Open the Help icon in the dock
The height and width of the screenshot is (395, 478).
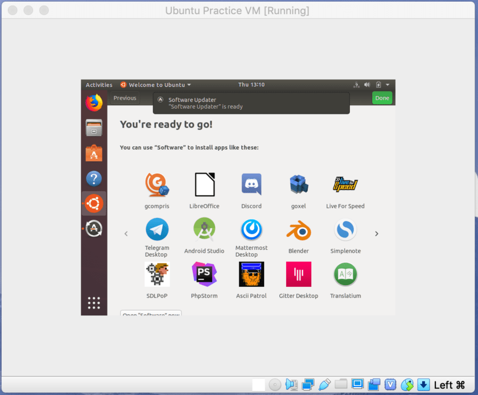[94, 179]
